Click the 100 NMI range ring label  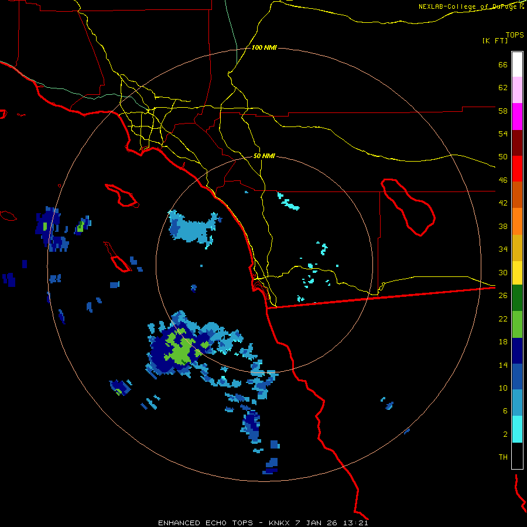coord(264,48)
